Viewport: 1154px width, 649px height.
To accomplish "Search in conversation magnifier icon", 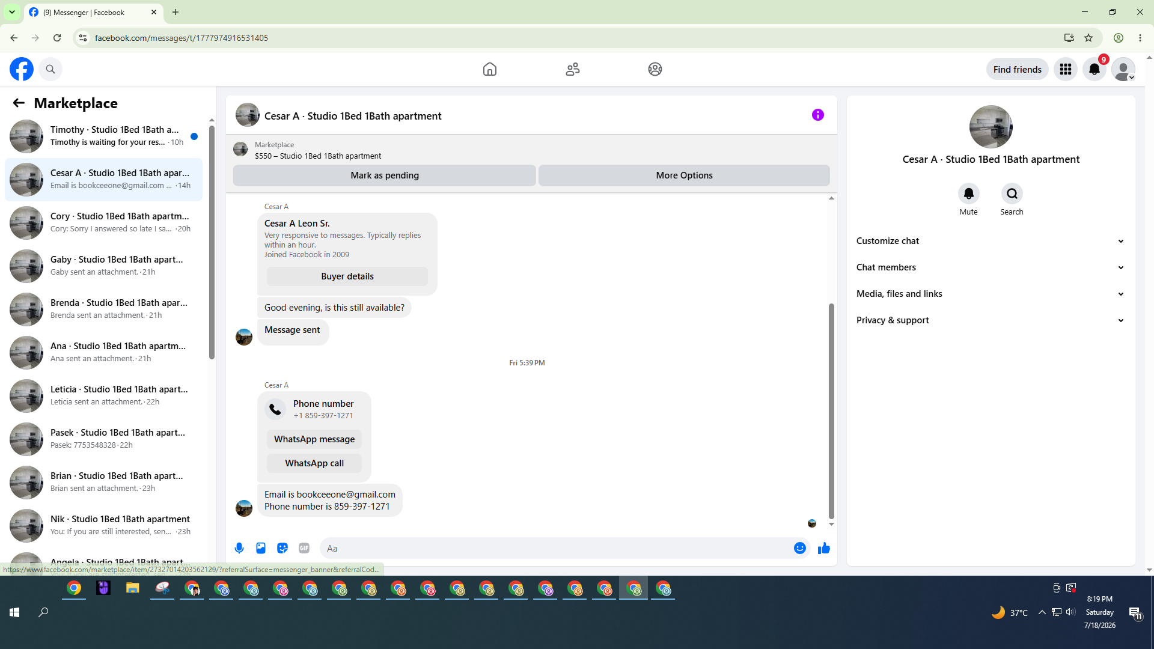I will pyautogui.click(x=1012, y=193).
